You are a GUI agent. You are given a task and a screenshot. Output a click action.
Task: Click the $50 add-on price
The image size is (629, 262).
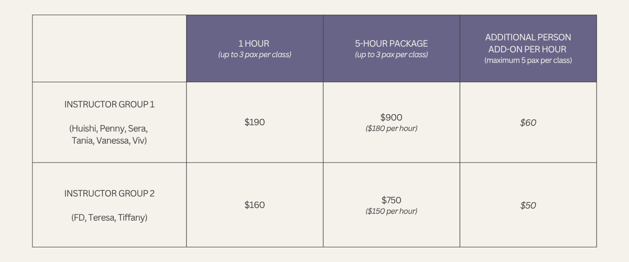pos(528,205)
